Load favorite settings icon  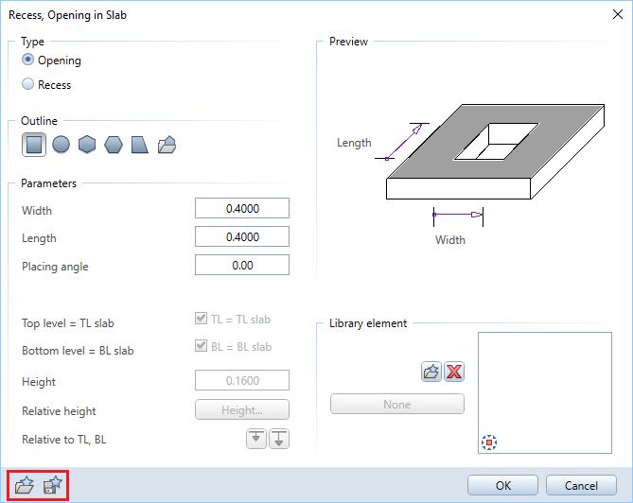click(x=25, y=485)
